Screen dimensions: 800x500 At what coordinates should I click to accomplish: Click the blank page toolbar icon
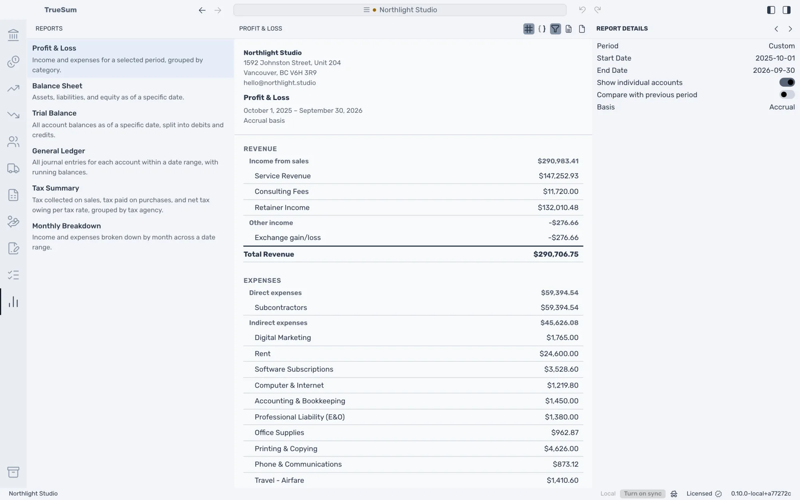582,29
